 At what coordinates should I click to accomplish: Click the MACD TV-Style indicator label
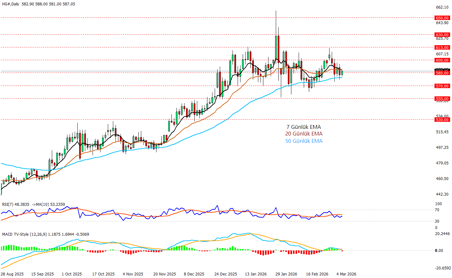click(24, 234)
